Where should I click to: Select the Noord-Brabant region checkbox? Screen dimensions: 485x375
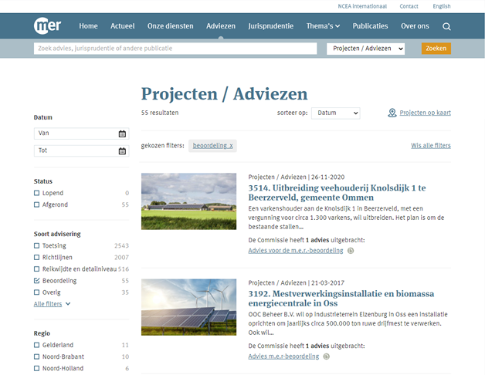[x=36, y=356]
